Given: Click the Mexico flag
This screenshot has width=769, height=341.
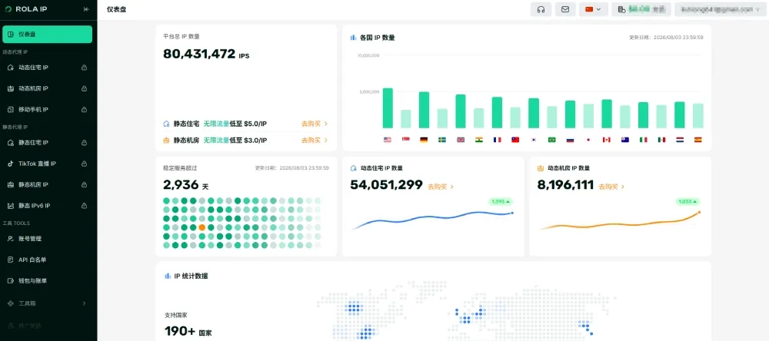Looking at the screenshot, I should (661, 140).
